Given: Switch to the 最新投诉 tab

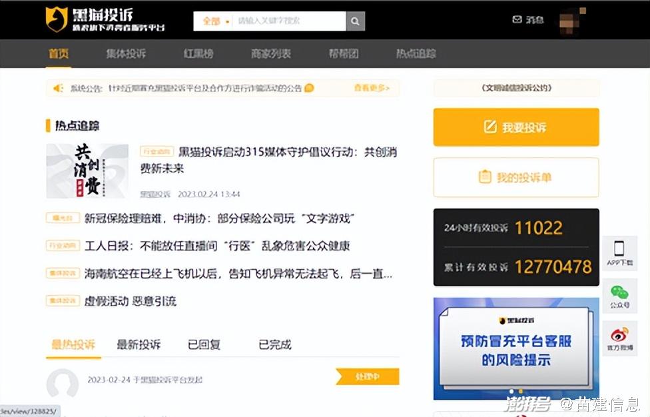Looking at the screenshot, I should pyautogui.click(x=139, y=344).
